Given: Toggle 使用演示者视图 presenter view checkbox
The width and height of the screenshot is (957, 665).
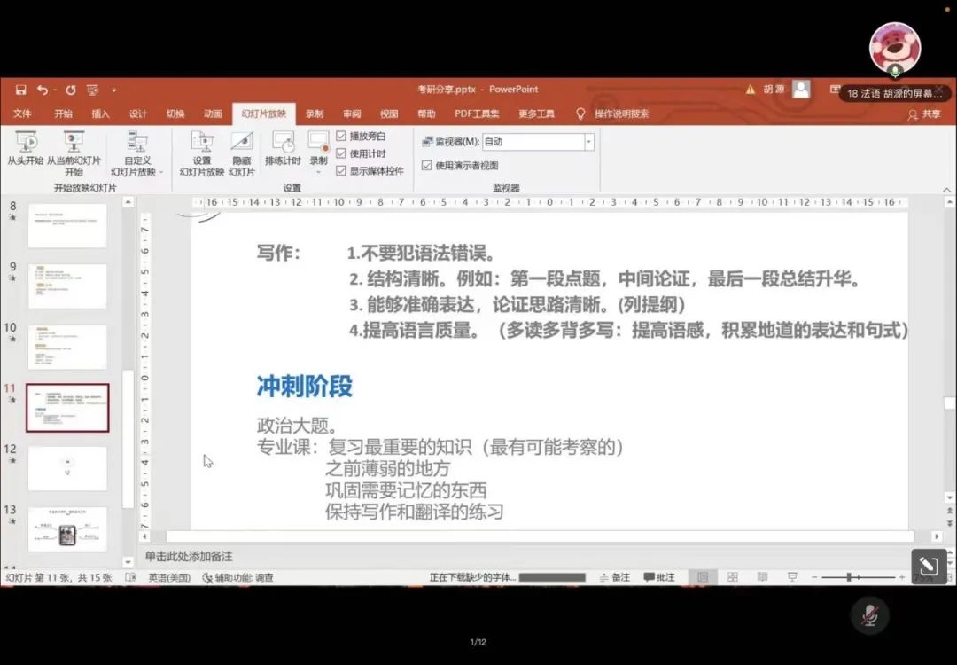Looking at the screenshot, I should (x=426, y=166).
